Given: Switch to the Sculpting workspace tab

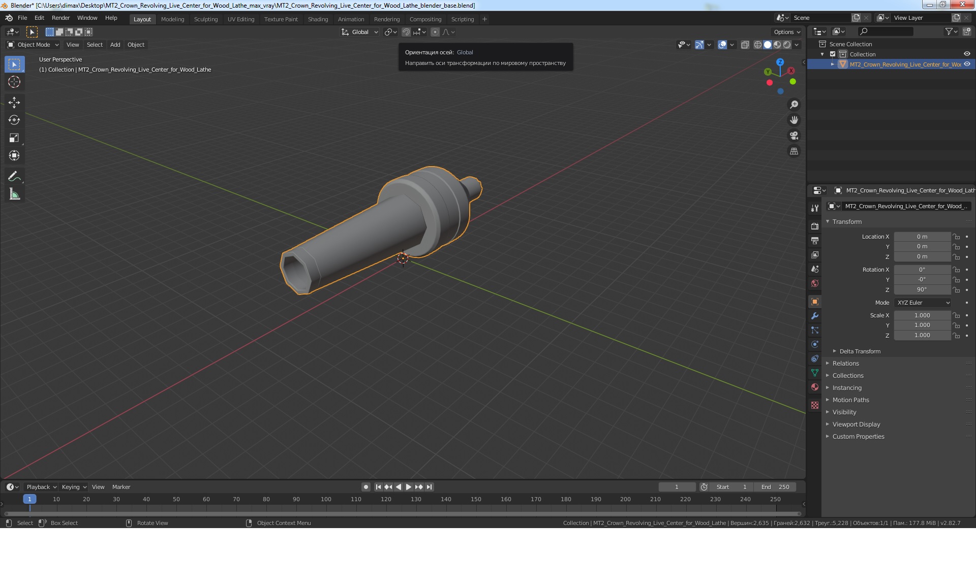Looking at the screenshot, I should (206, 19).
